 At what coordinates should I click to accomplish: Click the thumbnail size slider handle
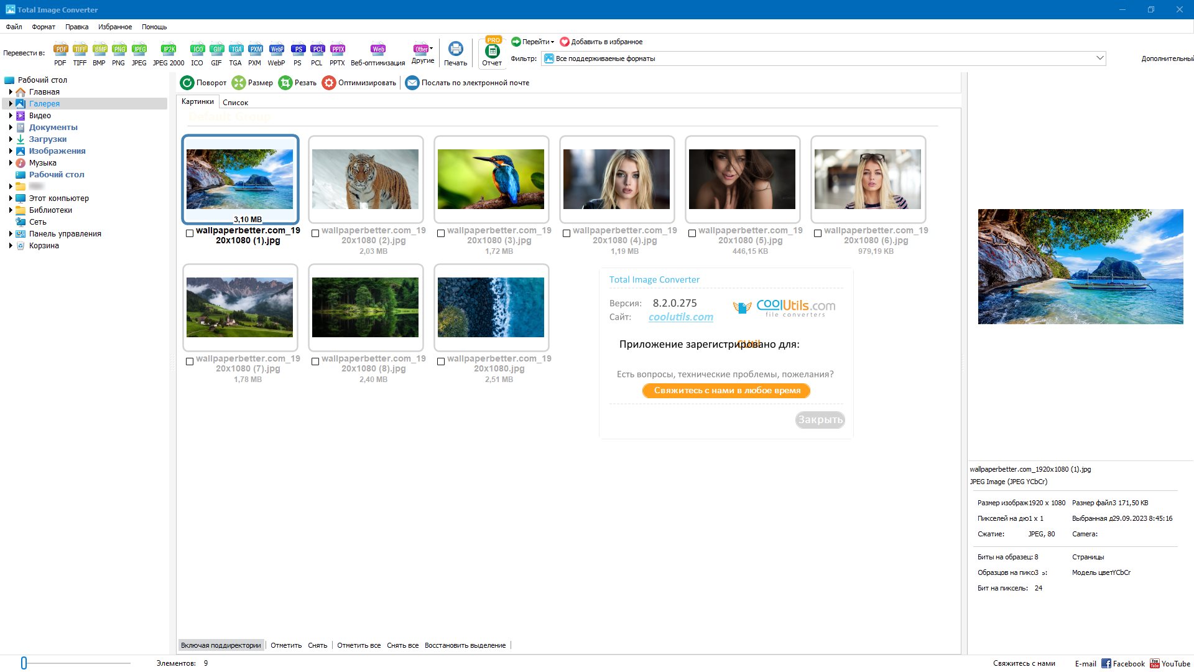point(24,663)
